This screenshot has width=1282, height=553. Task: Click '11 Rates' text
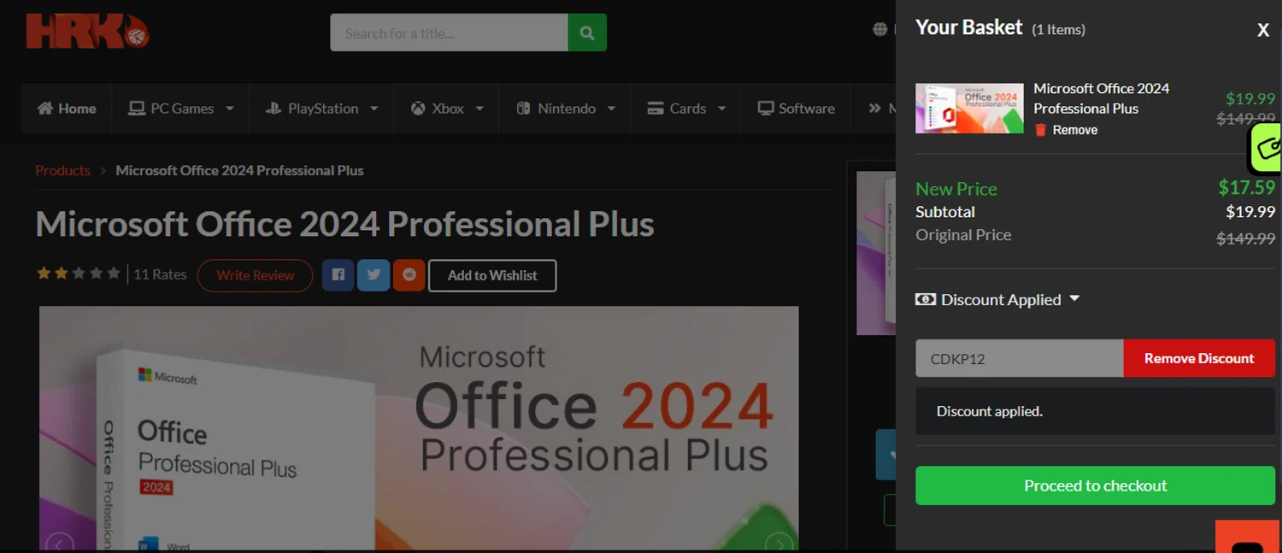[x=160, y=274]
